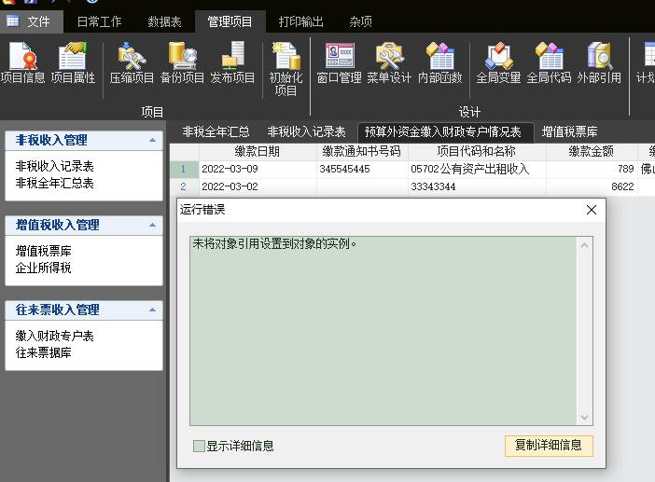655x482 pixels.
Task: Collapse the 非税收入管理 panel
Action: pos(152,140)
